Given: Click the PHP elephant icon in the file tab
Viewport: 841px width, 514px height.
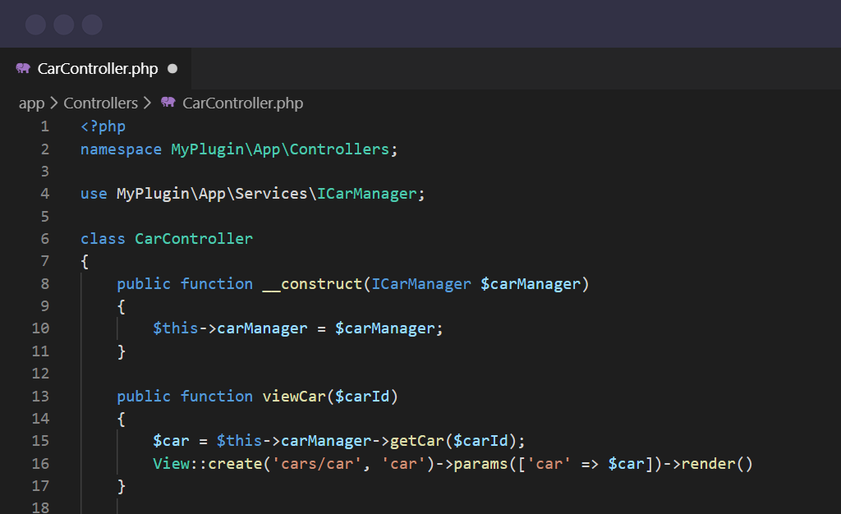Looking at the screenshot, I should pos(23,69).
